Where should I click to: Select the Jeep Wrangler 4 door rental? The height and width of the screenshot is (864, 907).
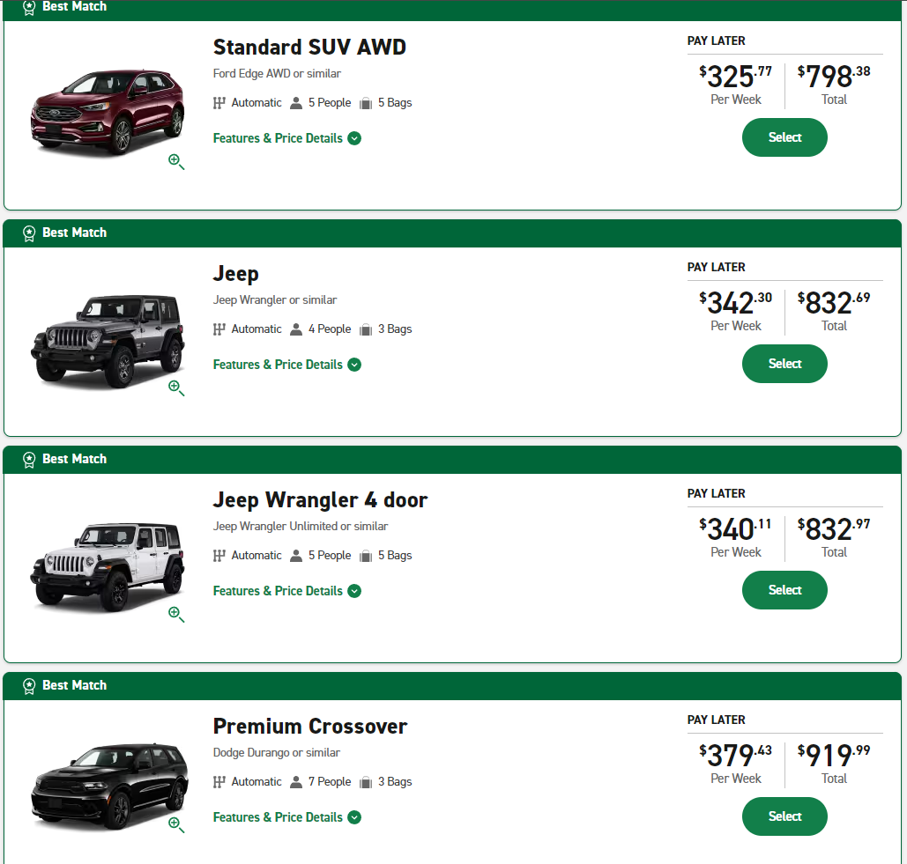[x=784, y=590]
